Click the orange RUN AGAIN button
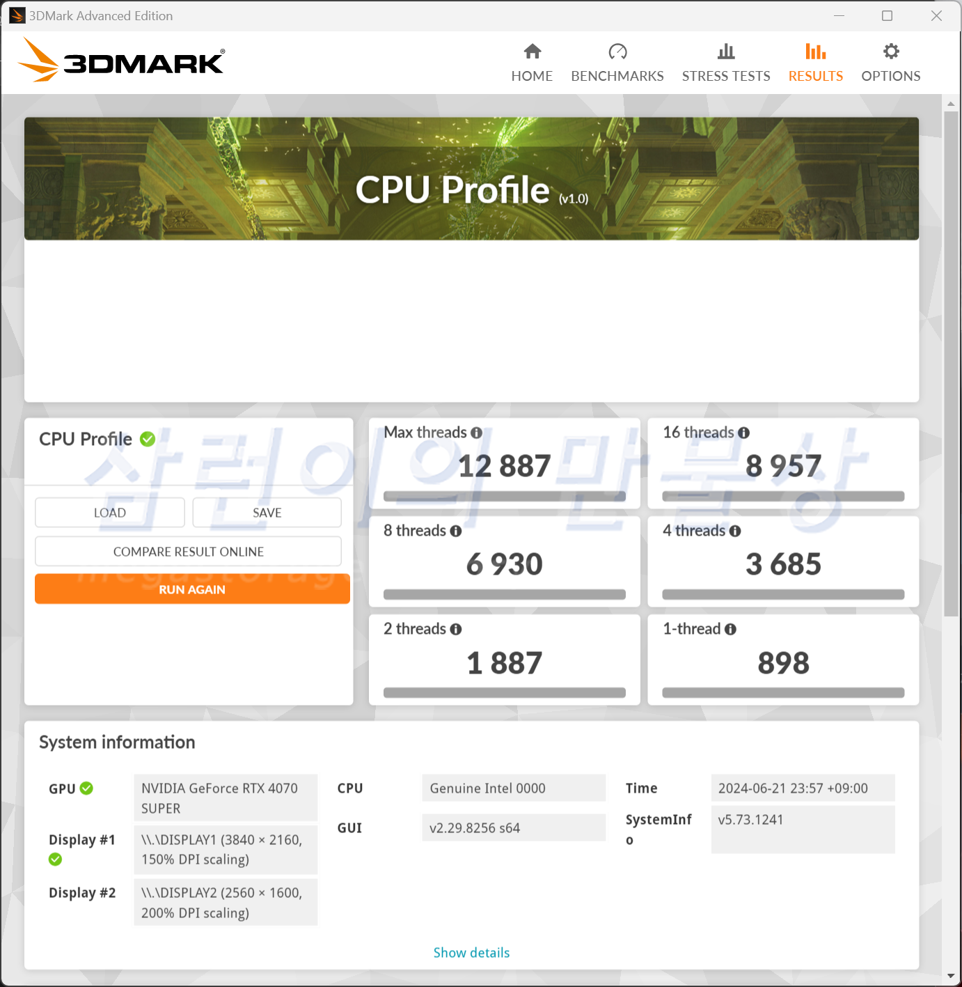 click(192, 589)
